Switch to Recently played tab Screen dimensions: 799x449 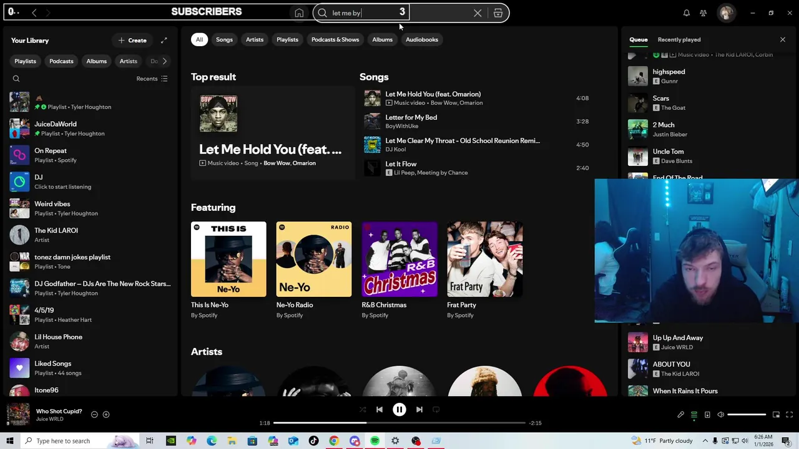coord(679,39)
